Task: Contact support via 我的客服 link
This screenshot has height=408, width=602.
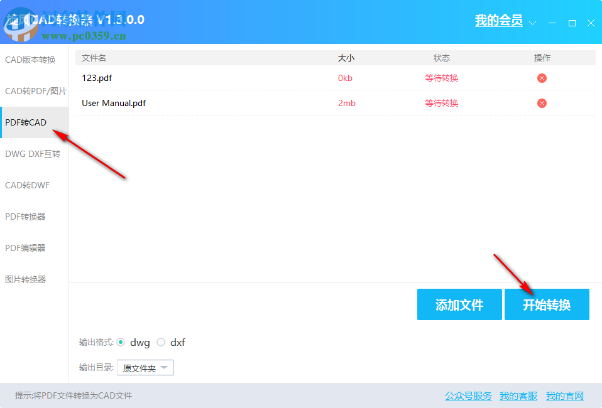Action: (x=518, y=395)
